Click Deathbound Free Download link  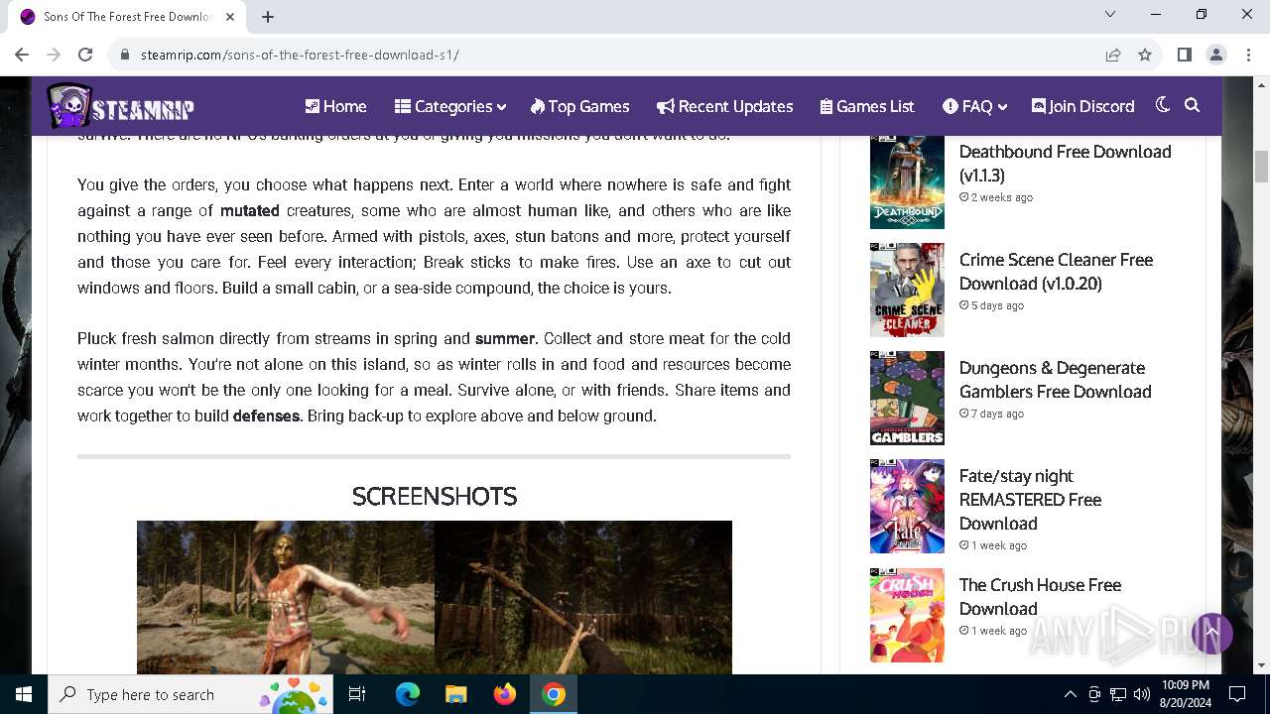pyautogui.click(x=1065, y=163)
